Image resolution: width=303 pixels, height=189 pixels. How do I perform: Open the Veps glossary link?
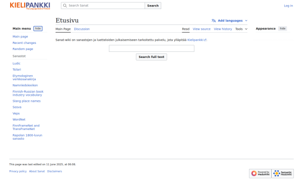coord(16,113)
